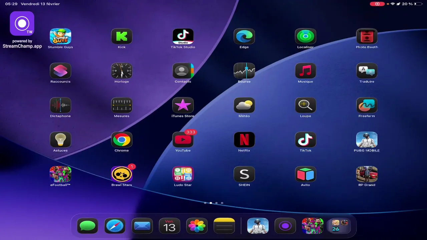Tap the Vendredi 13 février date
The height and width of the screenshot is (240, 427).
point(40,4)
